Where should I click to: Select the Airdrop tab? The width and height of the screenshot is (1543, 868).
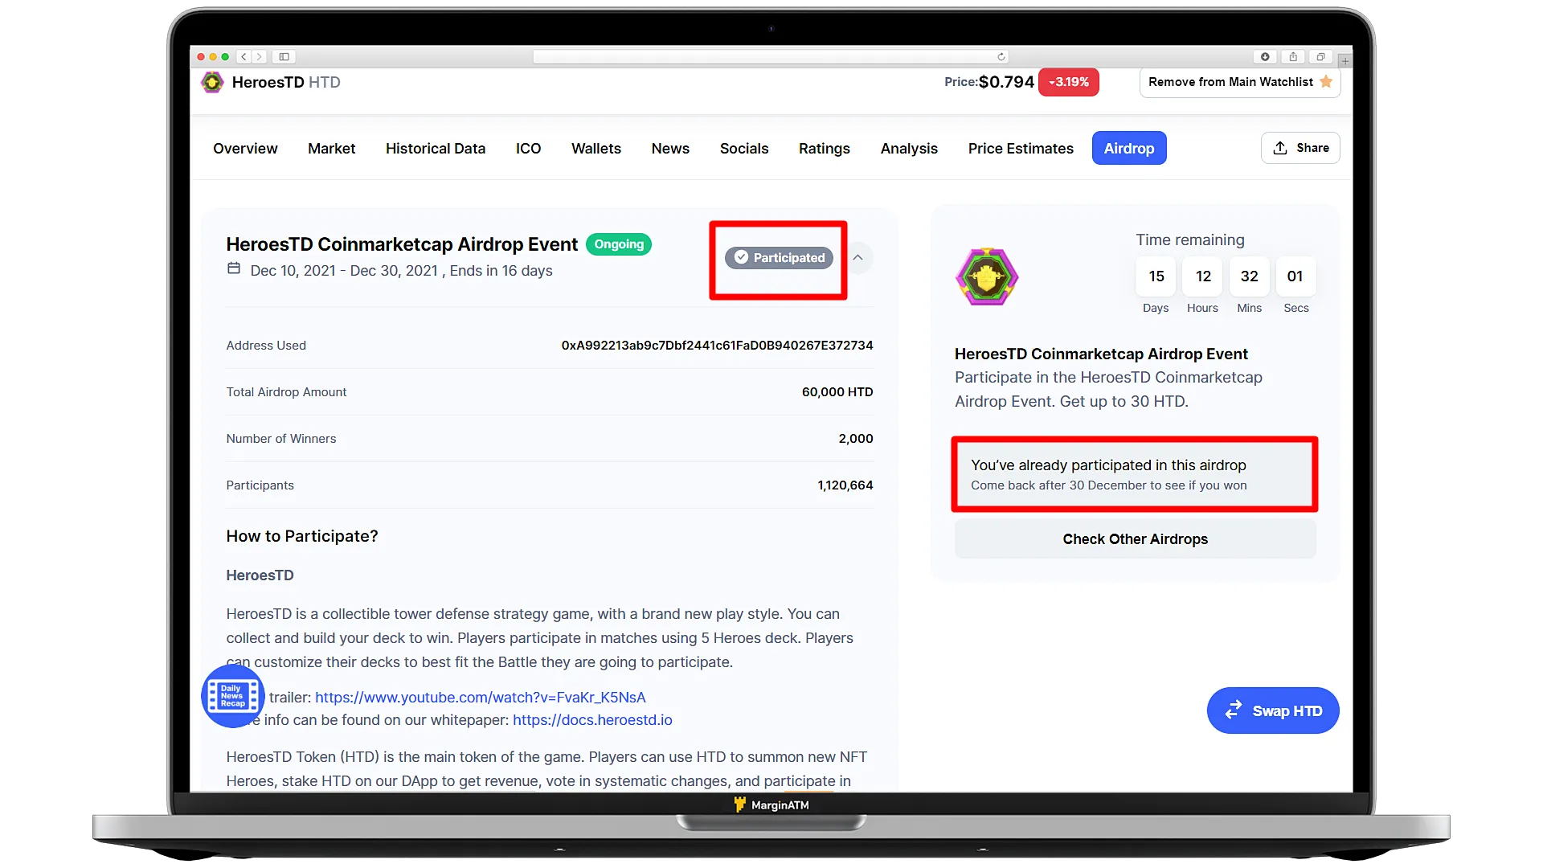point(1129,149)
